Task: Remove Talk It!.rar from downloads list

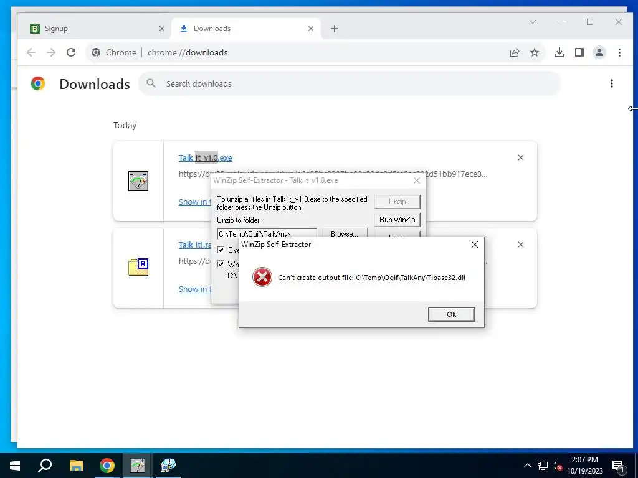Action: point(520,245)
